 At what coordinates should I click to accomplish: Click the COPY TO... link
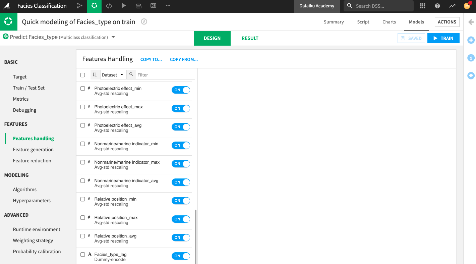[151, 59]
